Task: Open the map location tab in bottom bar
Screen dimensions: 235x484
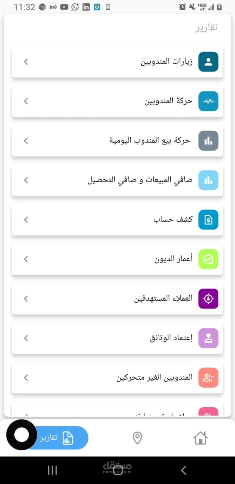Action: tap(137, 438)
